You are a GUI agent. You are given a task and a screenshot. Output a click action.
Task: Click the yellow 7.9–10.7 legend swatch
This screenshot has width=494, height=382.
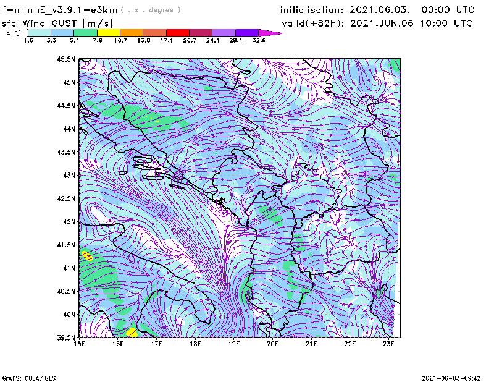[x=109, y=33]
